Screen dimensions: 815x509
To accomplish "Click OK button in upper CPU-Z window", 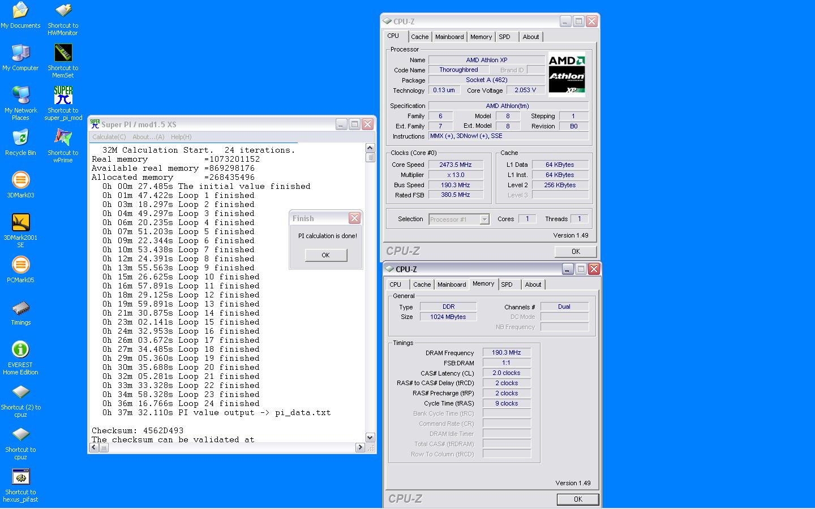I will pyautogui.click(x=576, y=252).
